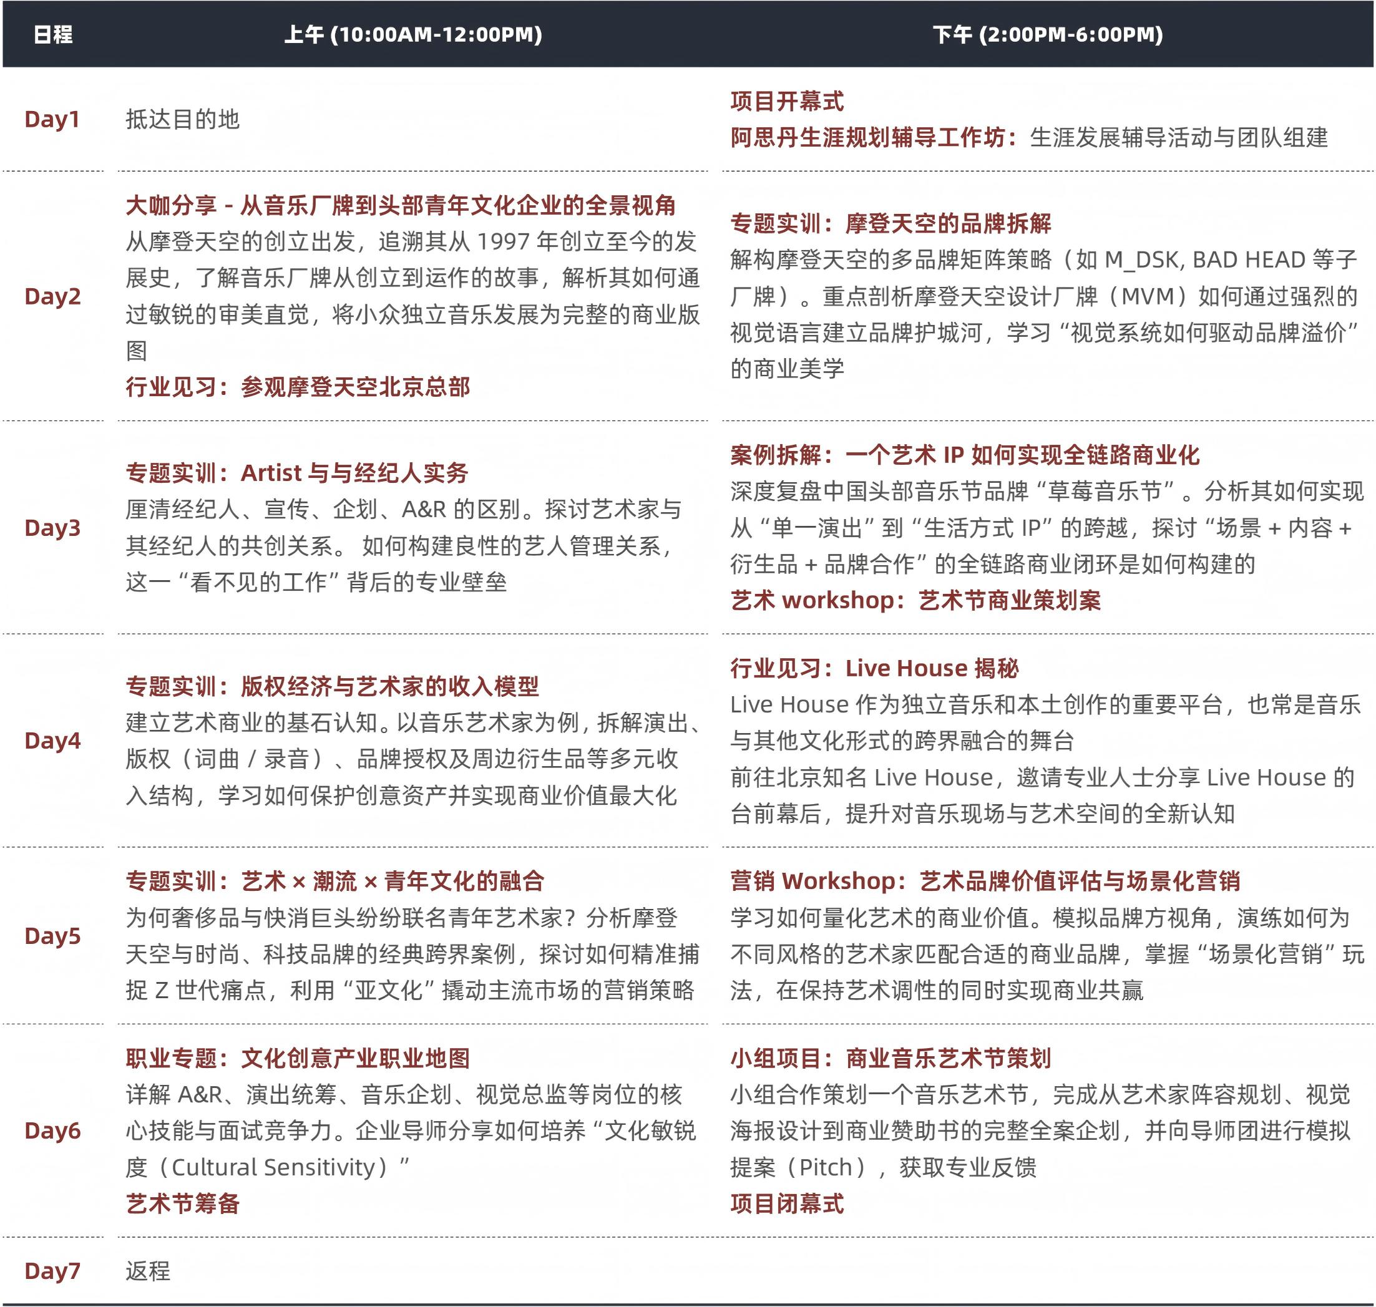The width and height of the screenshot is (1376, 1307).
Task: Click the Day6 row label
Action: click(x=52, y=1130)
